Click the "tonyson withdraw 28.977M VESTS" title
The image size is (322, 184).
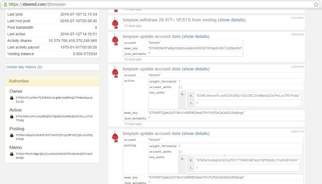(x=170, y=20)
